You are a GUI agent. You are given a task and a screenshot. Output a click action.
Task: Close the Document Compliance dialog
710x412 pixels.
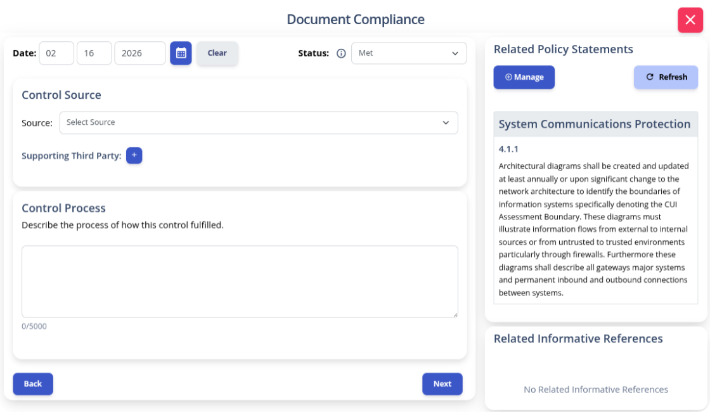690,20
